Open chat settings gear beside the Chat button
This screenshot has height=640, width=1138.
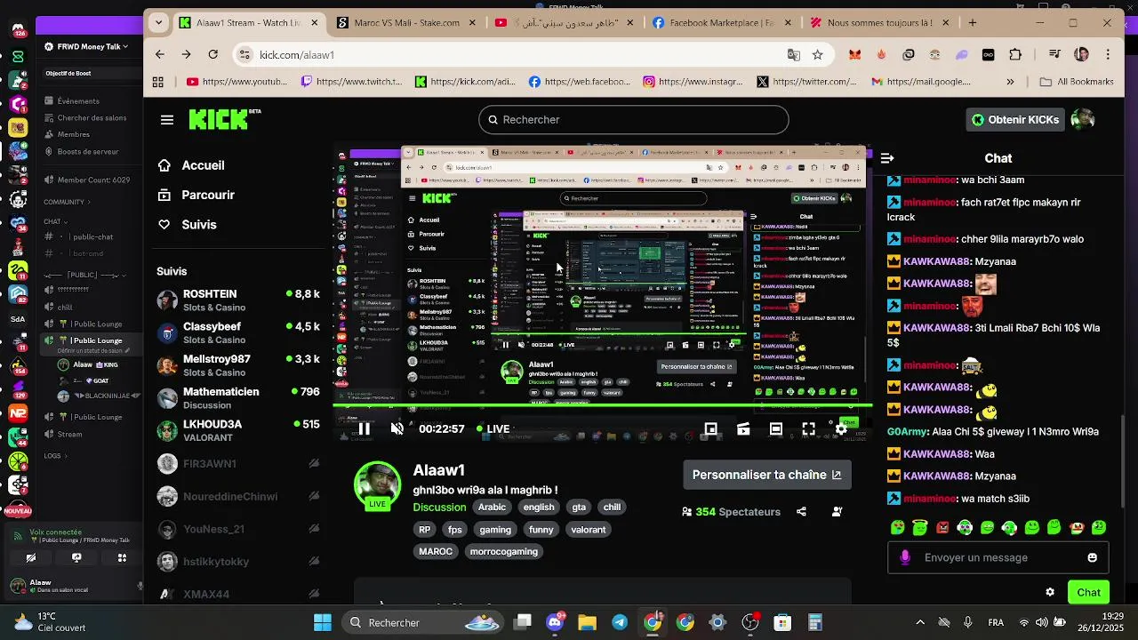[x=1050, y=592]
